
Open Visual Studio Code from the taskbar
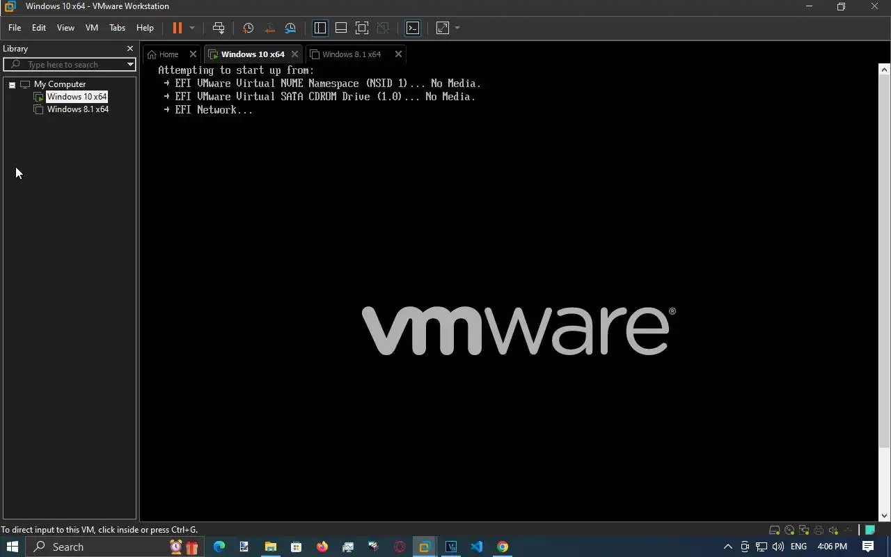pos(476,547)
